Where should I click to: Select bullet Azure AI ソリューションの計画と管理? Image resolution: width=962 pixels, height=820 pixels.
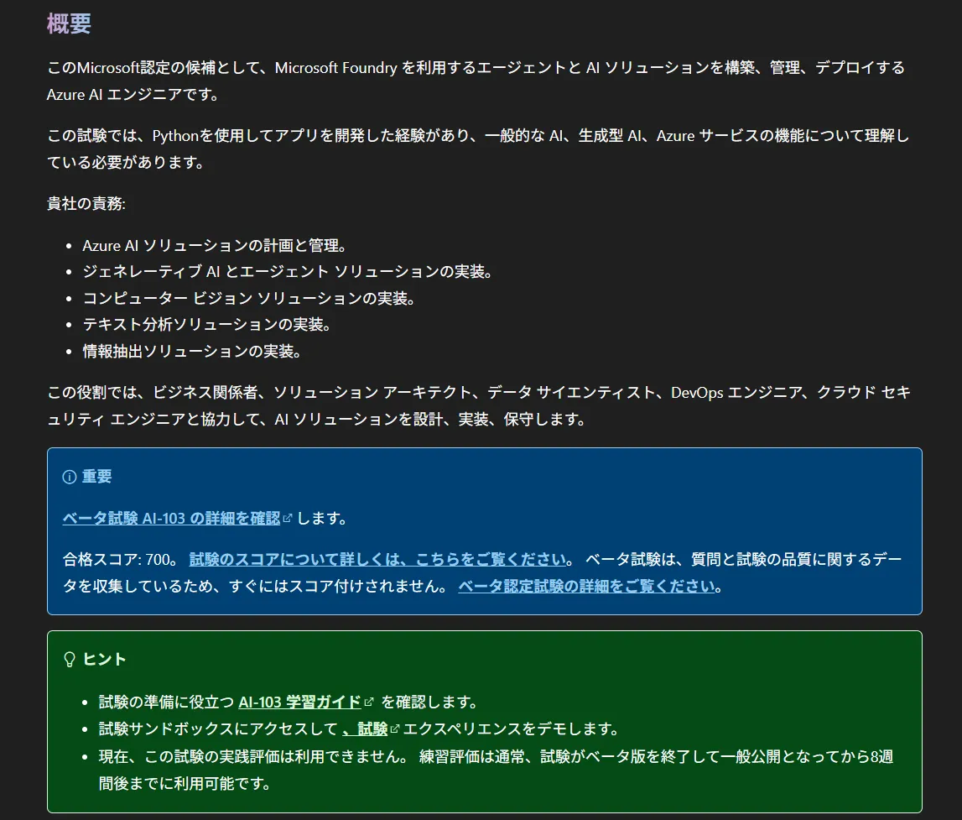(x=214, y=246)
